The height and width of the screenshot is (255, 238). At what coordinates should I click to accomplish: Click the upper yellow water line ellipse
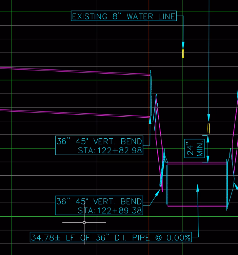pos(183,54)
